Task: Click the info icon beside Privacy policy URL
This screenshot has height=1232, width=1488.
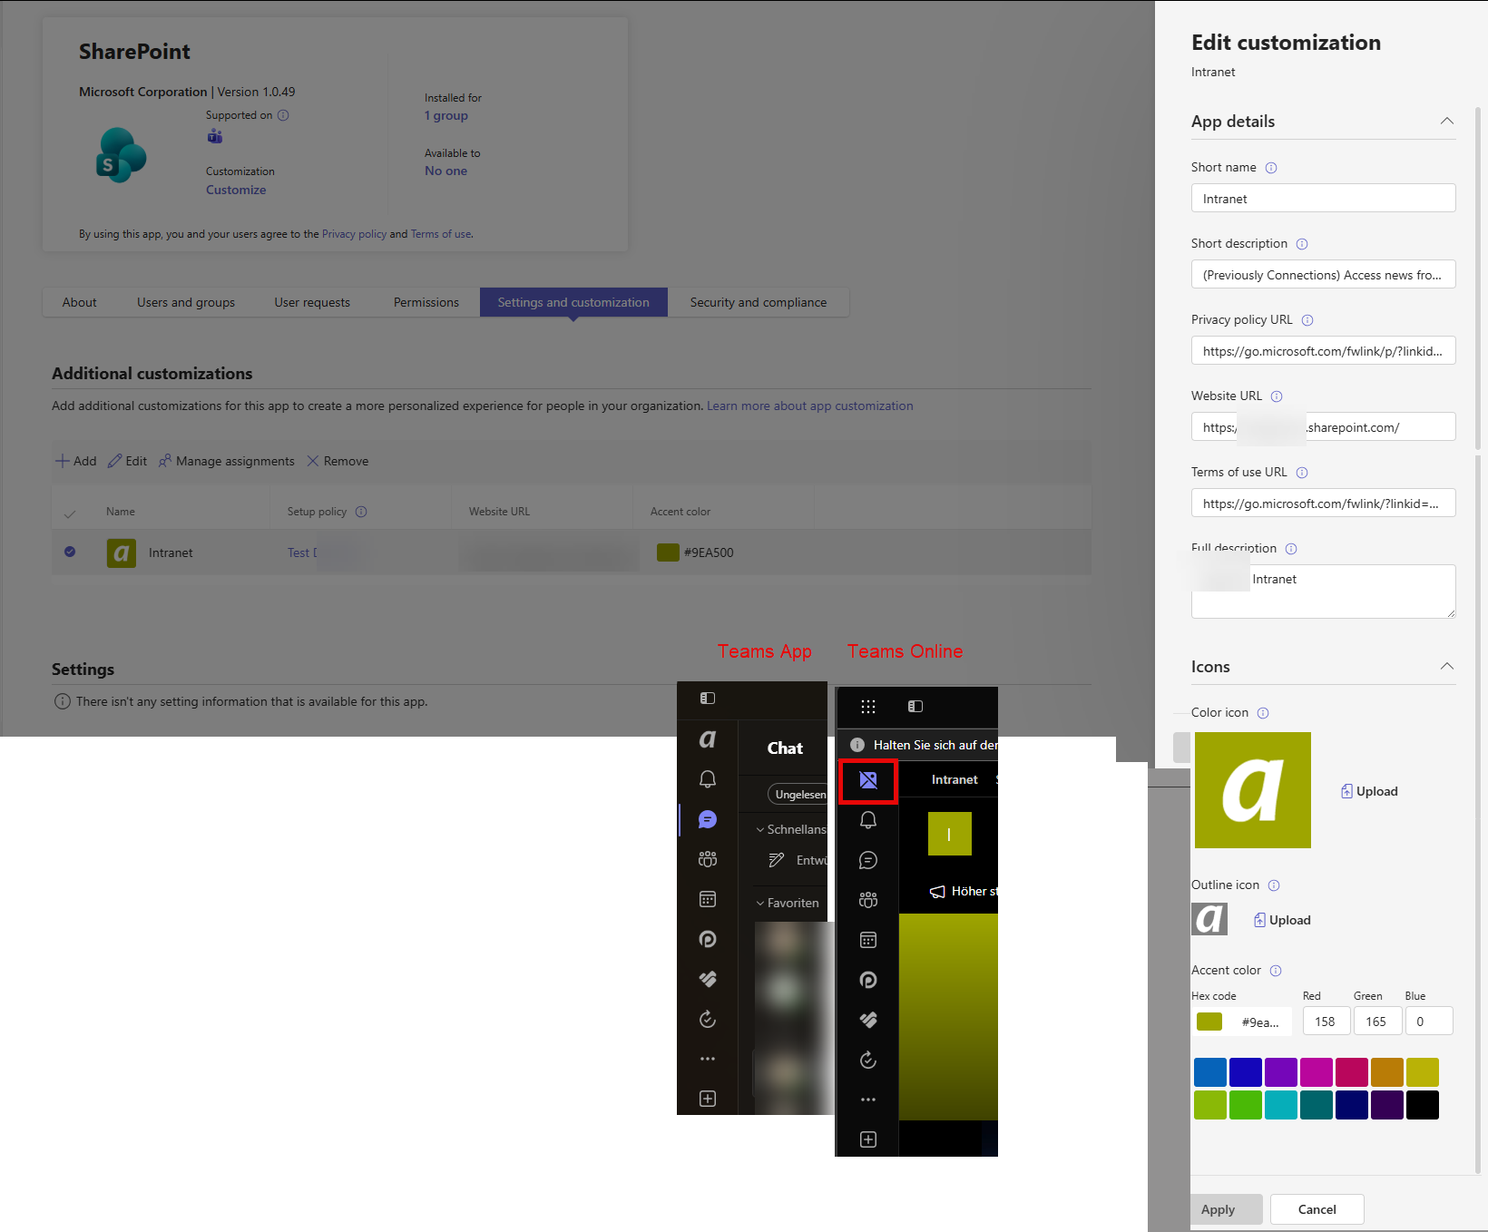Action: (x=1307, y=320)
